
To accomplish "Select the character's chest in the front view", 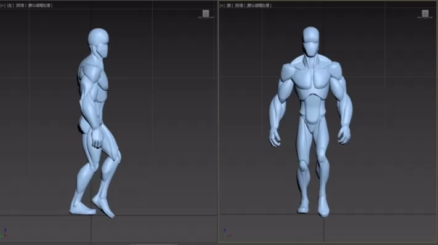I will pyautogui.click(x=311, y=80).
